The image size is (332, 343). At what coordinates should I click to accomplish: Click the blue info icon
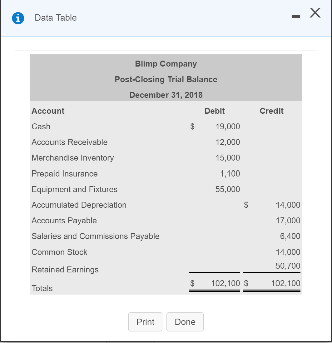coord(17,18)
